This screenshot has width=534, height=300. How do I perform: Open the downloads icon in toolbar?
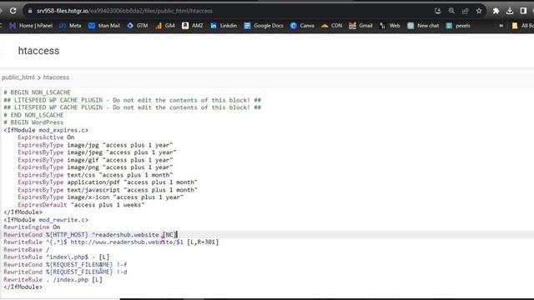point(510,11)
